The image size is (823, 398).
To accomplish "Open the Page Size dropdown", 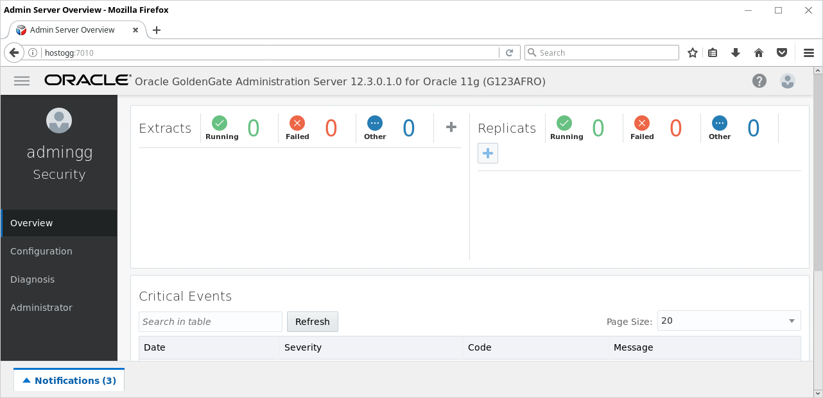I will (x=729, y=320).
